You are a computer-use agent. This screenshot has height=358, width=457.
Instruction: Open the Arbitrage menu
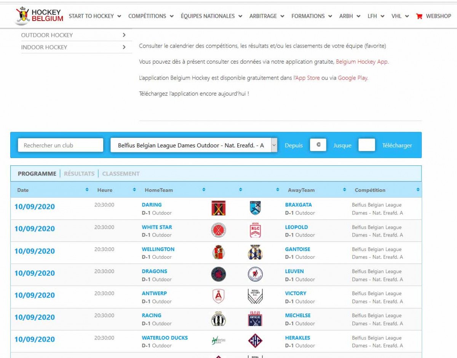(x=267, y=16)
